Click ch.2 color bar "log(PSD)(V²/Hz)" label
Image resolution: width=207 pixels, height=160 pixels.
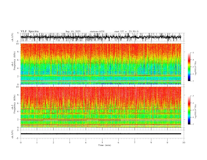196,111
